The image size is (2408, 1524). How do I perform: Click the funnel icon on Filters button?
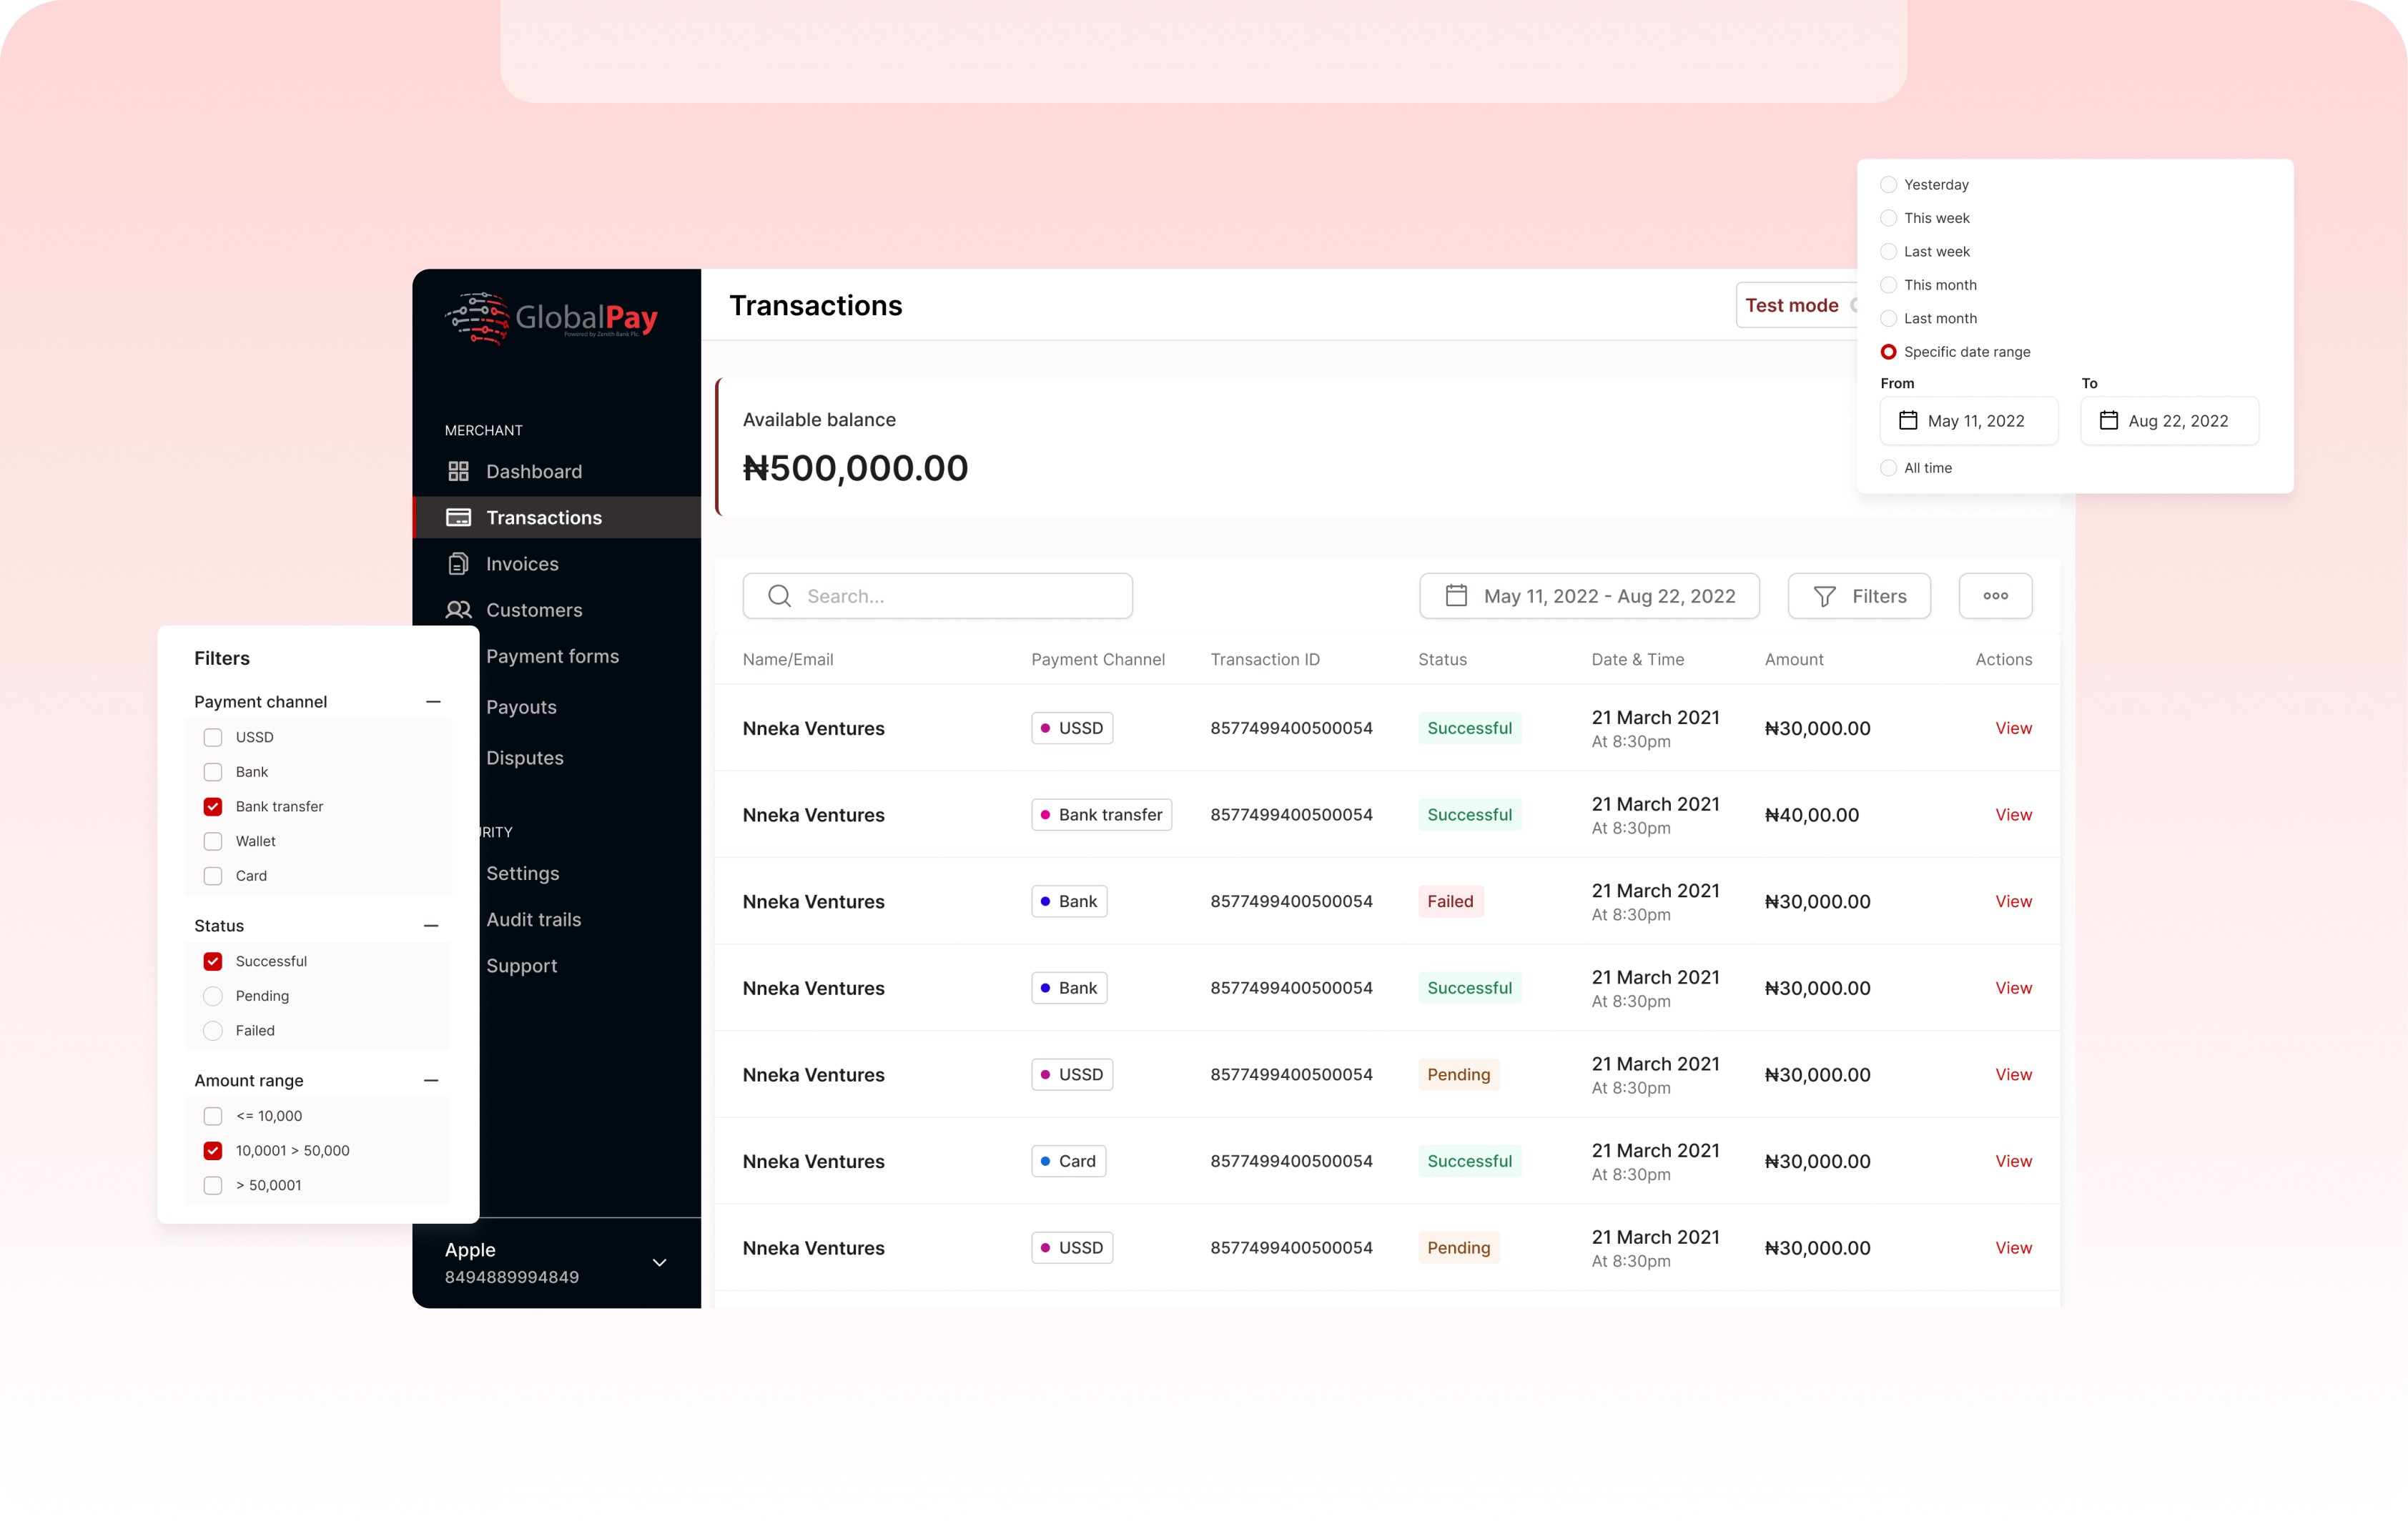coord(1824,596)
